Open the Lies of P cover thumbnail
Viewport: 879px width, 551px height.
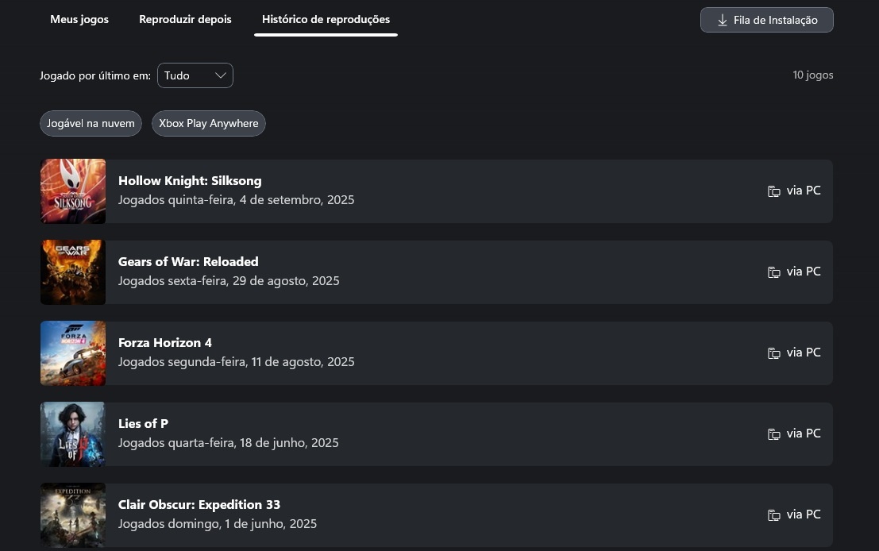[x=73, y=434]
